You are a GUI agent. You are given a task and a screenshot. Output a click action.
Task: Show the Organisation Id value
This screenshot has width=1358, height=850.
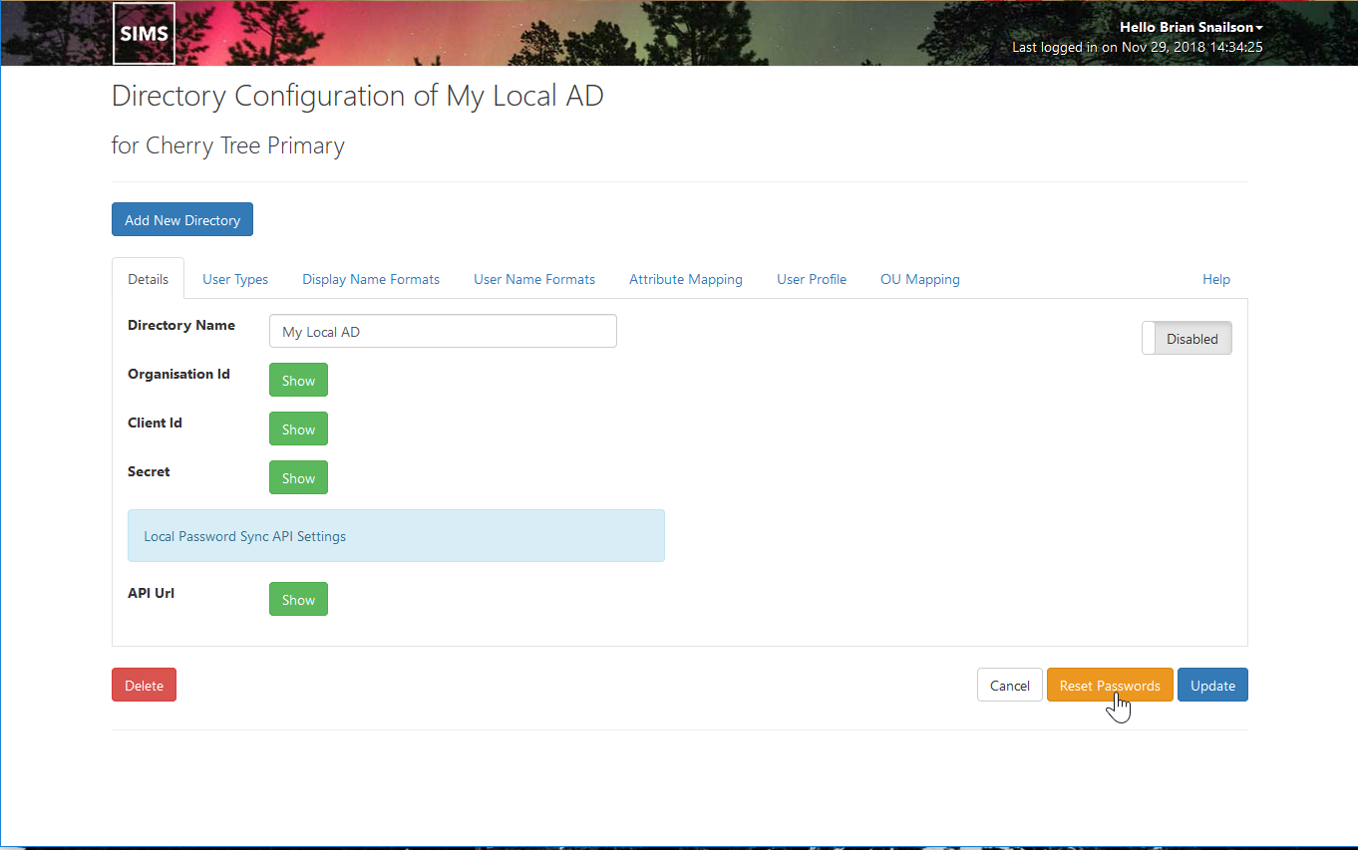(298, 381)
